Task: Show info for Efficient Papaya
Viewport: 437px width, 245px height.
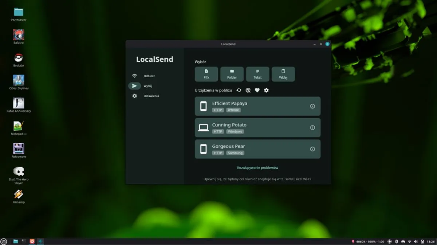Action: click(312, 106)
